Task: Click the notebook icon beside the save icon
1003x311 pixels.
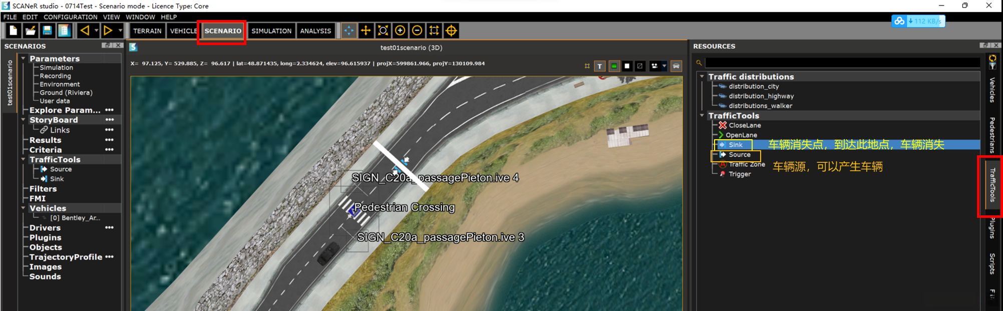Action: 64,31
